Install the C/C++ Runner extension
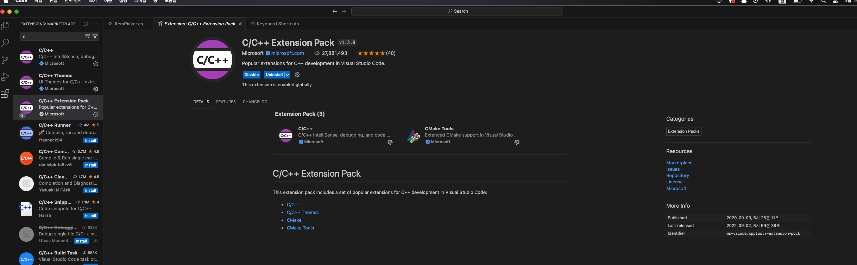 pos(90,140)
